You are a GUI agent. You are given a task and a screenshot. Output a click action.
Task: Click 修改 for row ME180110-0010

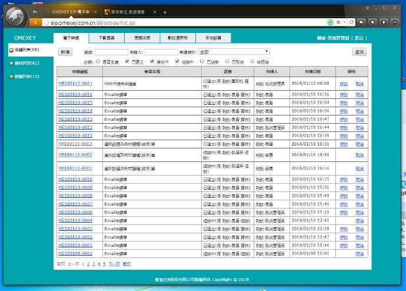344,180
